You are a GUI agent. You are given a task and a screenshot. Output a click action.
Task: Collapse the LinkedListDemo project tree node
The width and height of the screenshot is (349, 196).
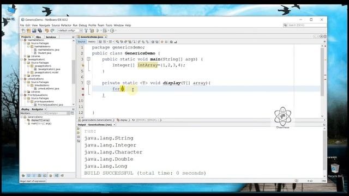pyautogui.click(x=22, y=79)
